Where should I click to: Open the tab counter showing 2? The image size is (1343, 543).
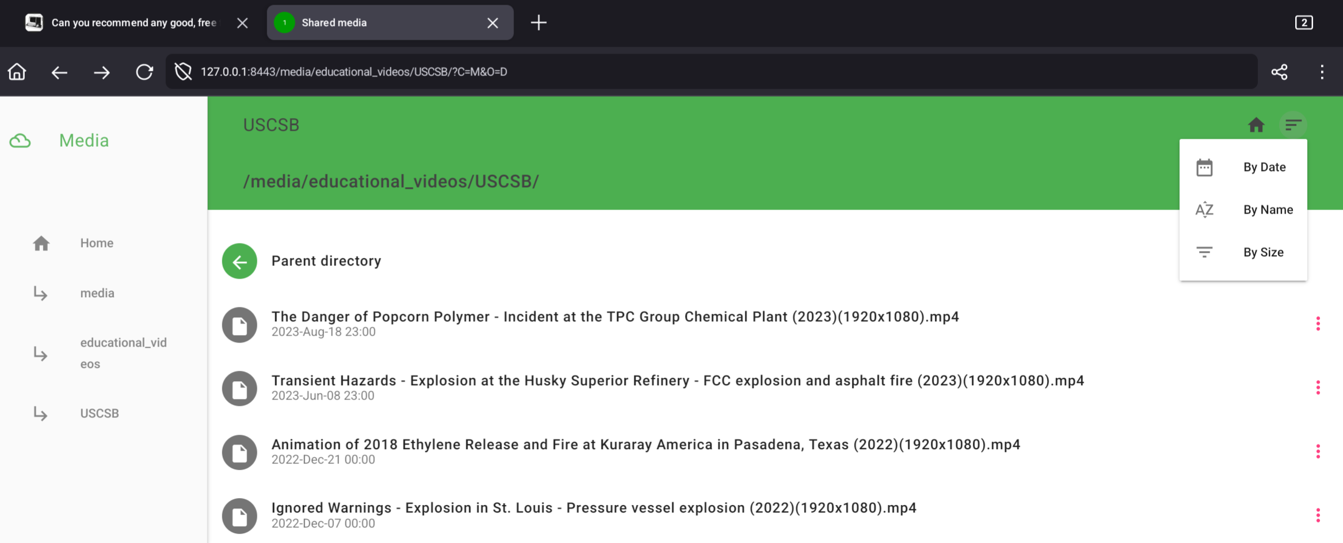[1303, 22]
